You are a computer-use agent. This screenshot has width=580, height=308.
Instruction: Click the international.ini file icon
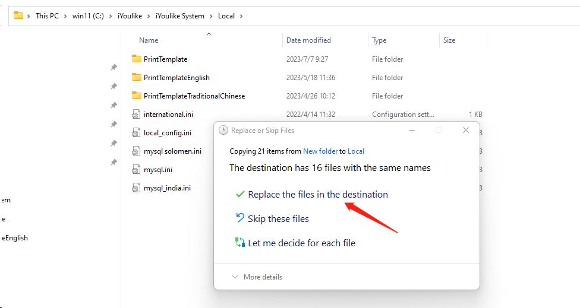point(137,114)
